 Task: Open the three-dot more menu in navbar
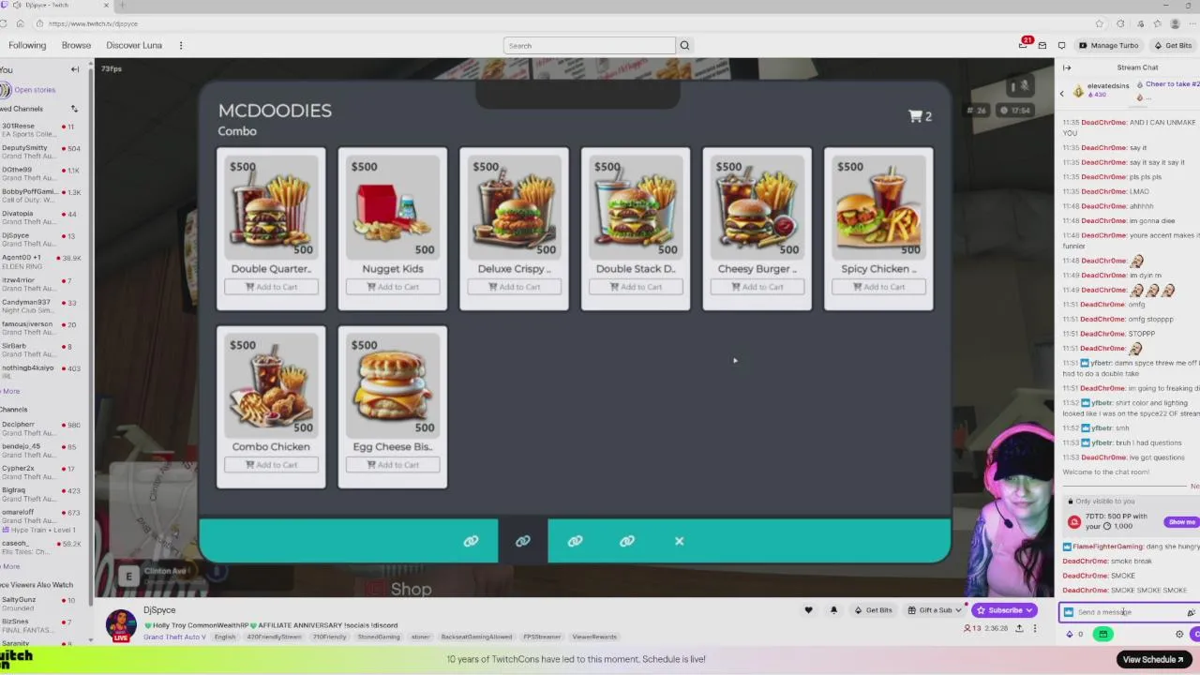(x=181, y=45)
